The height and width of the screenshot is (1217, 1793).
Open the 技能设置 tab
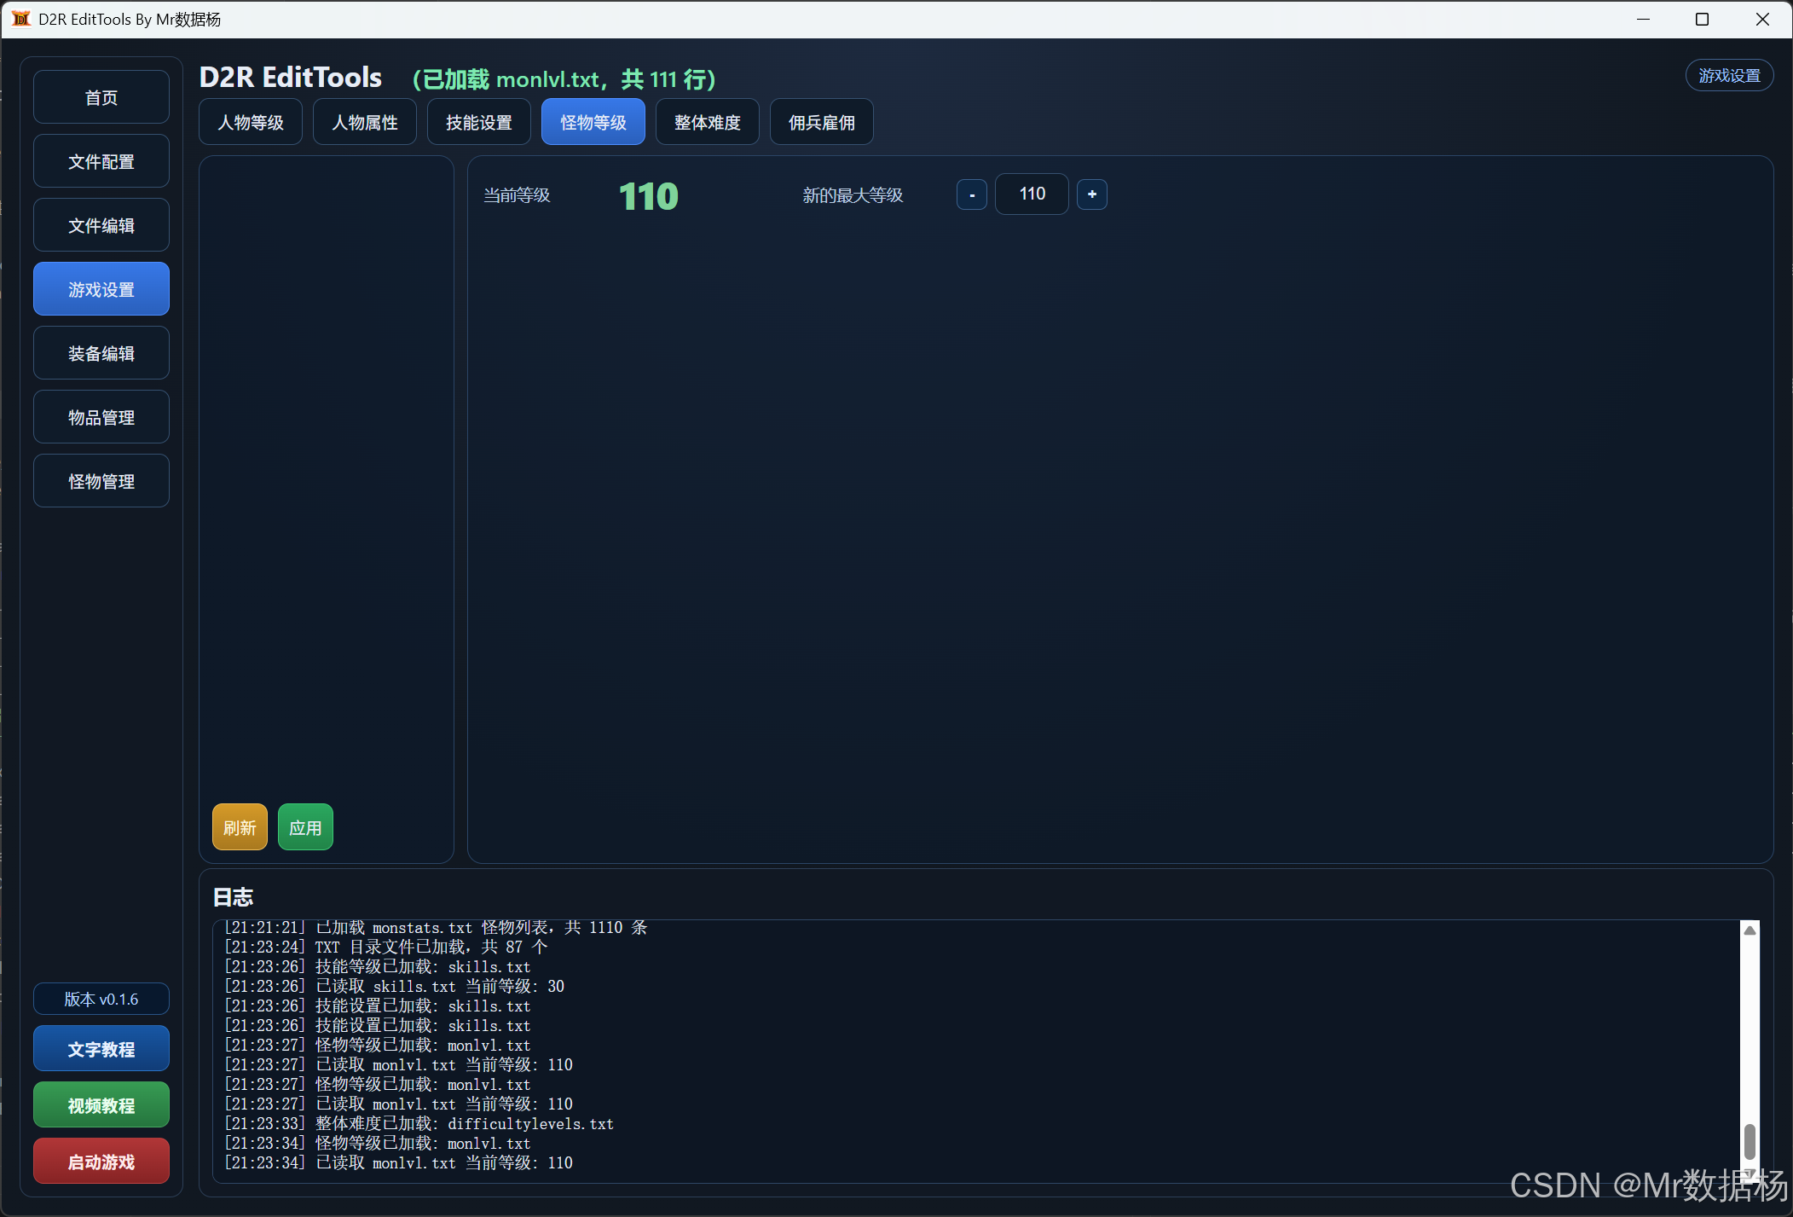point(479,122)
